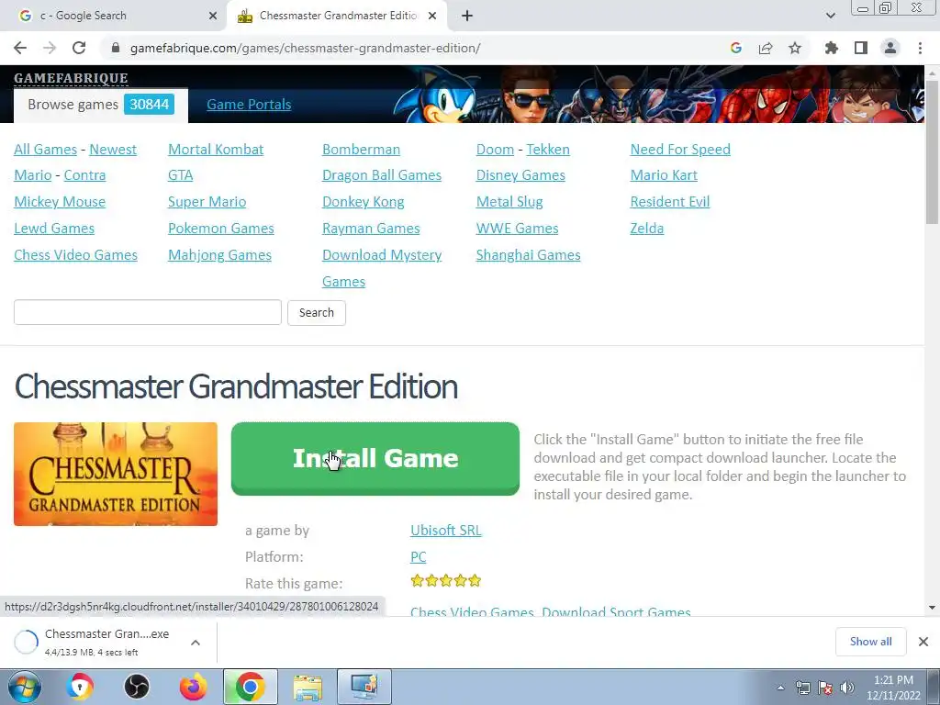Open the Tekken link
Viewport: 940px width, 705px height.
click(548, 150)
